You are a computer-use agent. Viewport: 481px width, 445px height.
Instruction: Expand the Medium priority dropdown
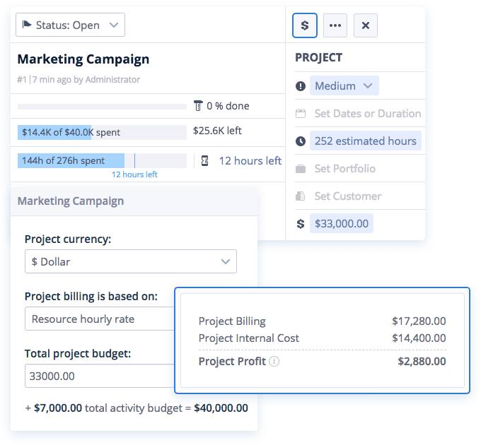tap(344, 85)
